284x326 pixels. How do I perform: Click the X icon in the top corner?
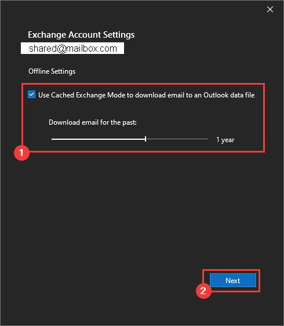(x=270, y=9)
